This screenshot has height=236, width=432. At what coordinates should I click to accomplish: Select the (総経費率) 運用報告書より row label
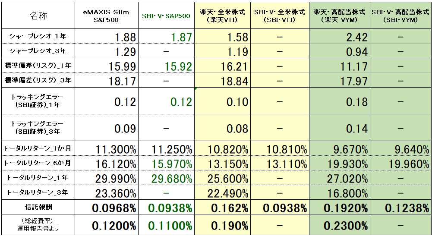[38, 225]
